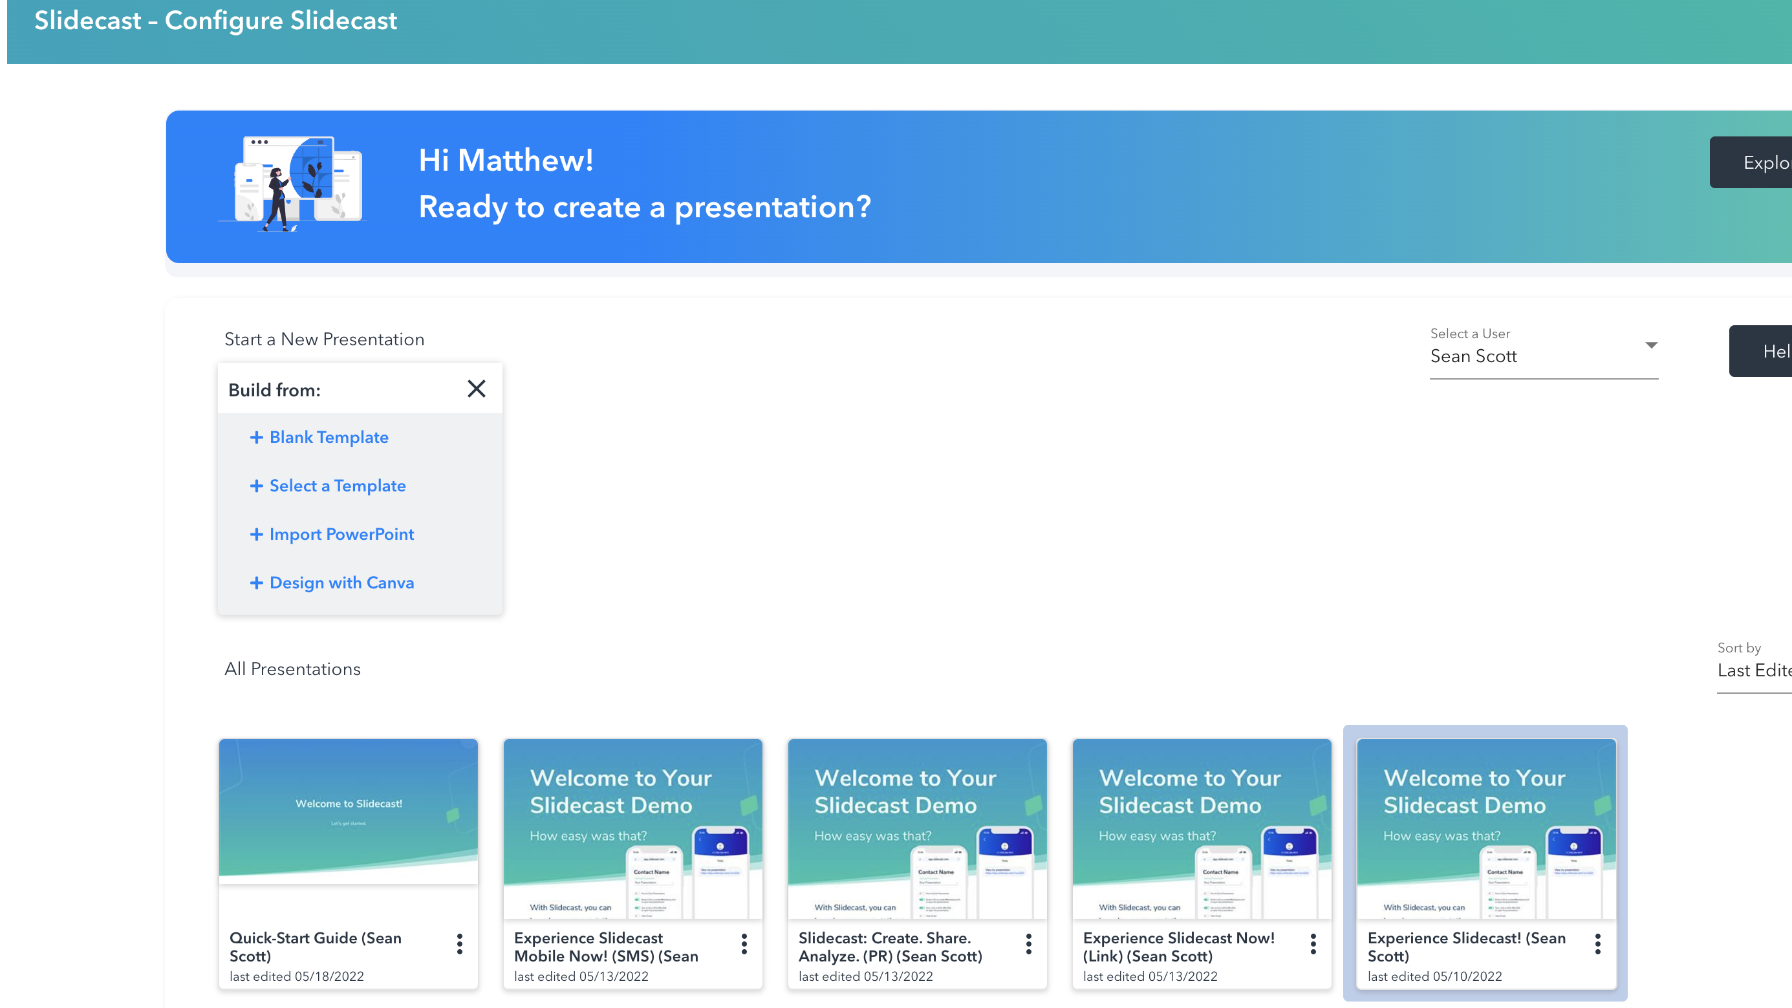The image size is (1792, 1008).
Task: Choose Blank Template option
Action: (329, 437)
